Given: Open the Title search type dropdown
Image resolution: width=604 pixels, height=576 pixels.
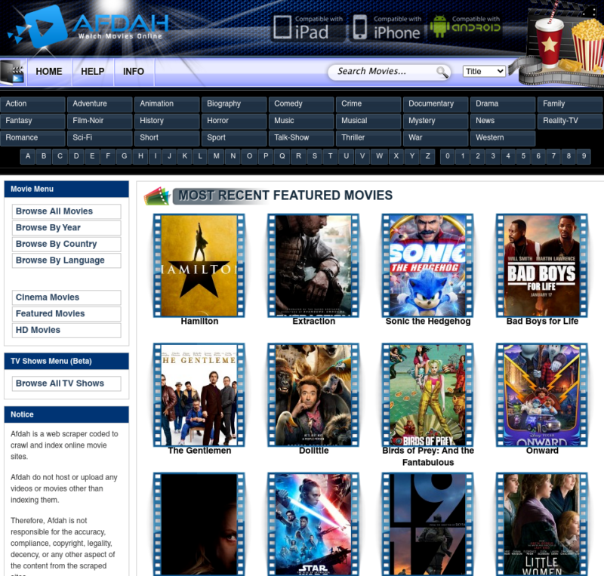Looking at the screenshot, I should coord(484,71).
